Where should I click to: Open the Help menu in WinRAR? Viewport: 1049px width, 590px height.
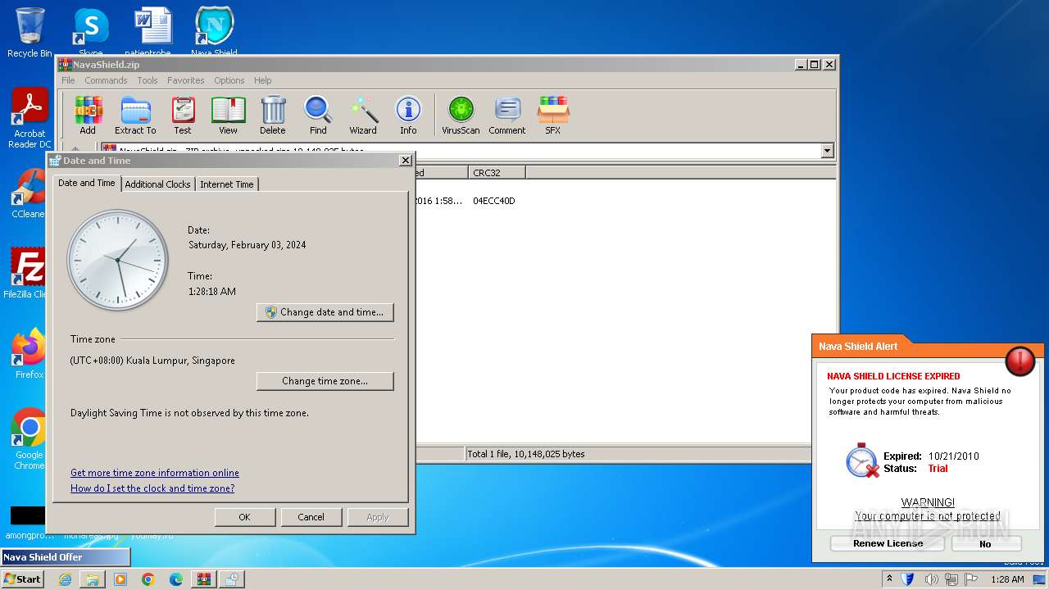click(x=262, y=80)
